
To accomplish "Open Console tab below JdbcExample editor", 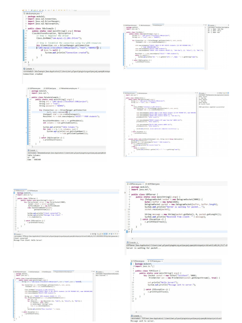I will coord(29,69).
